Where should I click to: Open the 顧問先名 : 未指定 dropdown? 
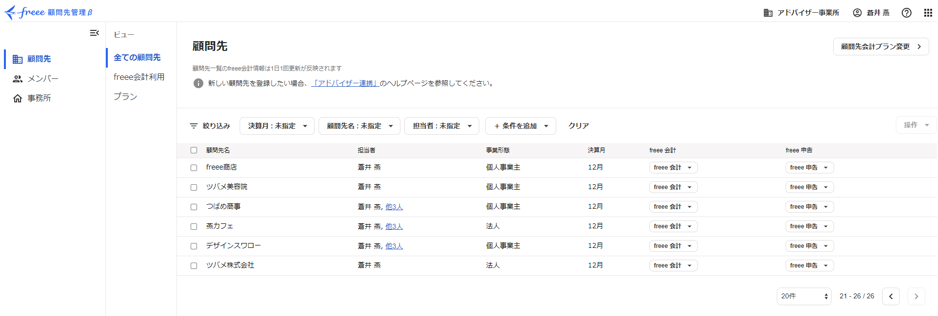[x=359, y=126]
